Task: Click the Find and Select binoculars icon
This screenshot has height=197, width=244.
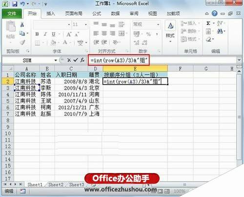Action: 220,31
